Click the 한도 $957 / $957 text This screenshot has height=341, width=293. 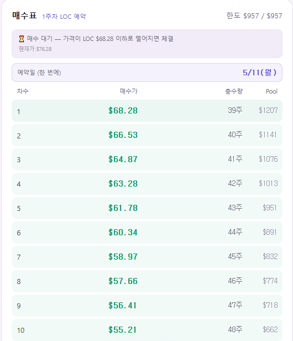tap(254, 16)
